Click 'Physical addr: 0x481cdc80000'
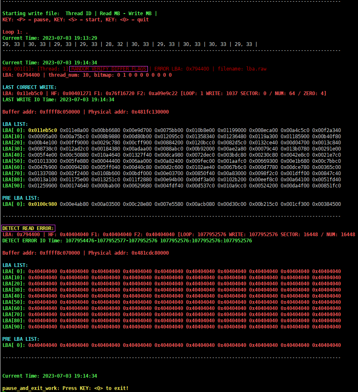The width and height of the screenshot is (358, 392). pyautogui.click(x=129, y=253)
